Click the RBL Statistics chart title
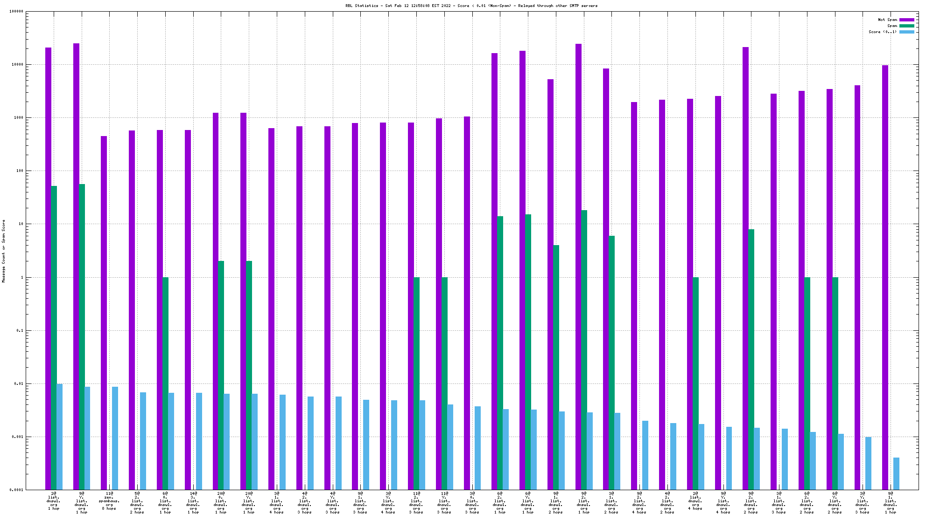926x520 pixels. (x=471, y=6)
